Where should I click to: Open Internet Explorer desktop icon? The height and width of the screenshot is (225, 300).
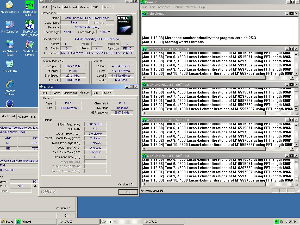[10, 84]
